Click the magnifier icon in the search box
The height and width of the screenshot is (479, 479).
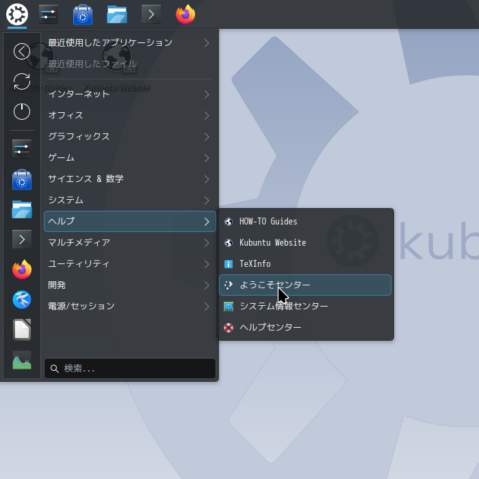55,369
